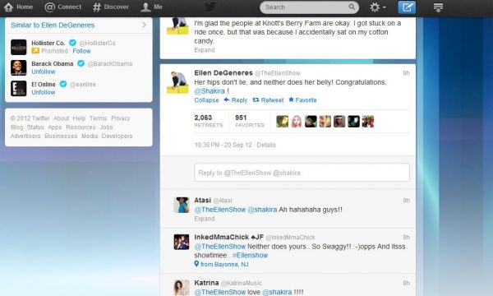Click Atasi's avatar
The width and height of the screenshot is (493, 296).
coord(182,205)
